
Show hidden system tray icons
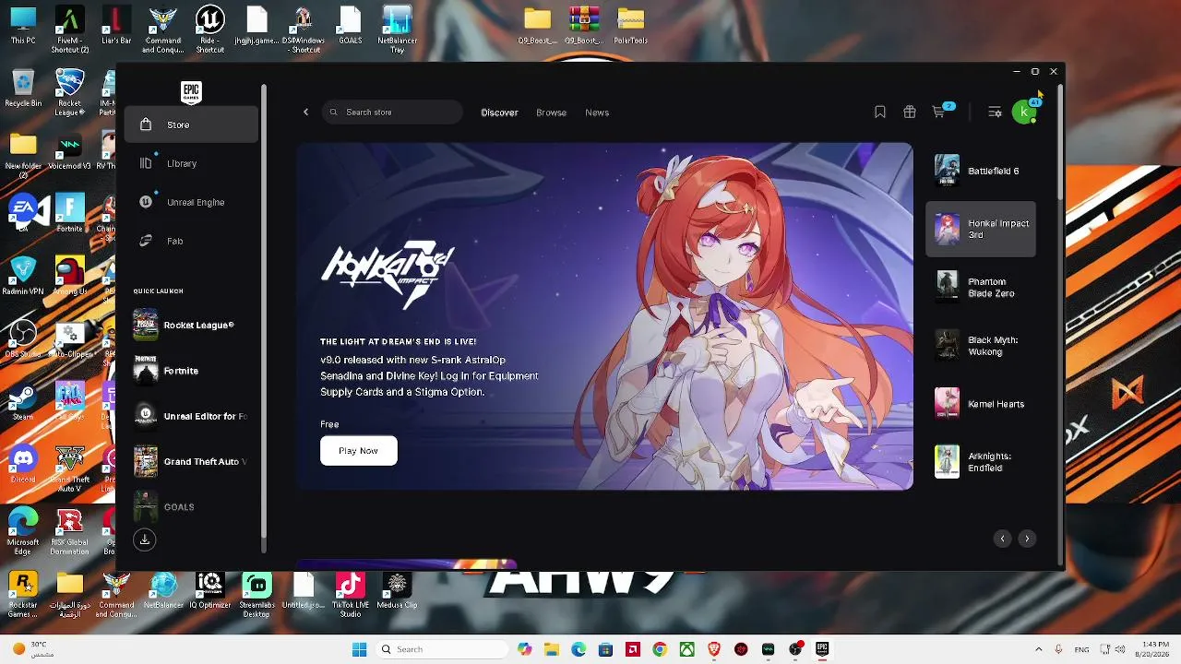1038,649
